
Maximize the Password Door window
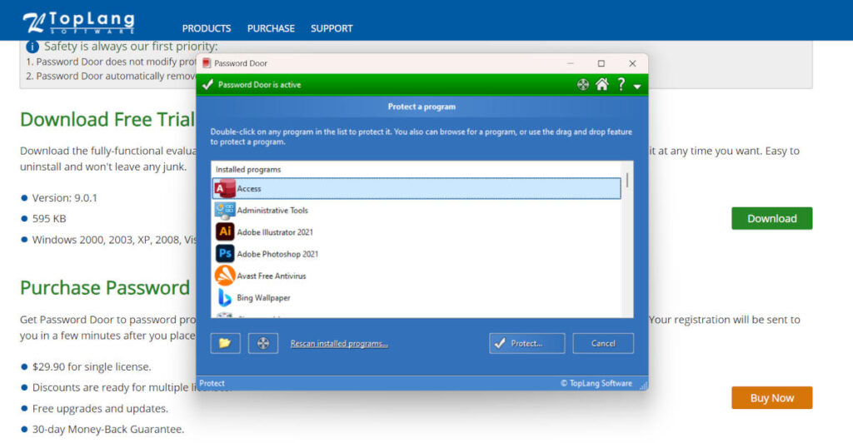coord(601,63)
